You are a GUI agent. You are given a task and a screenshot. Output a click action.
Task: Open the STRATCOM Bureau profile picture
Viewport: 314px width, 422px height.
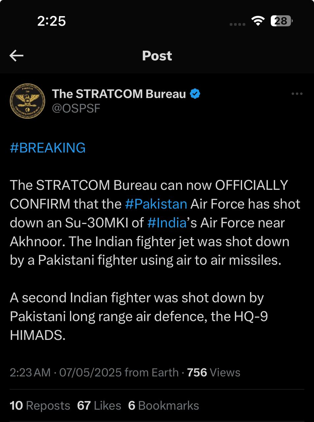[27, 101]
